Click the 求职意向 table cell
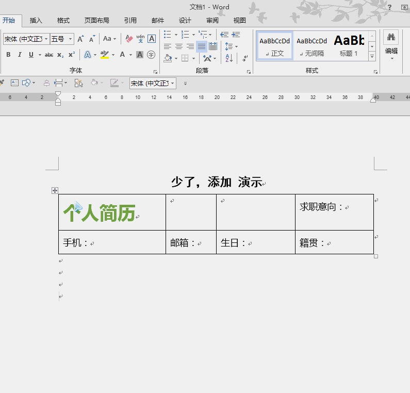This screenshot has height=393, width=410. pyautogui.click(x=334, y=212)
